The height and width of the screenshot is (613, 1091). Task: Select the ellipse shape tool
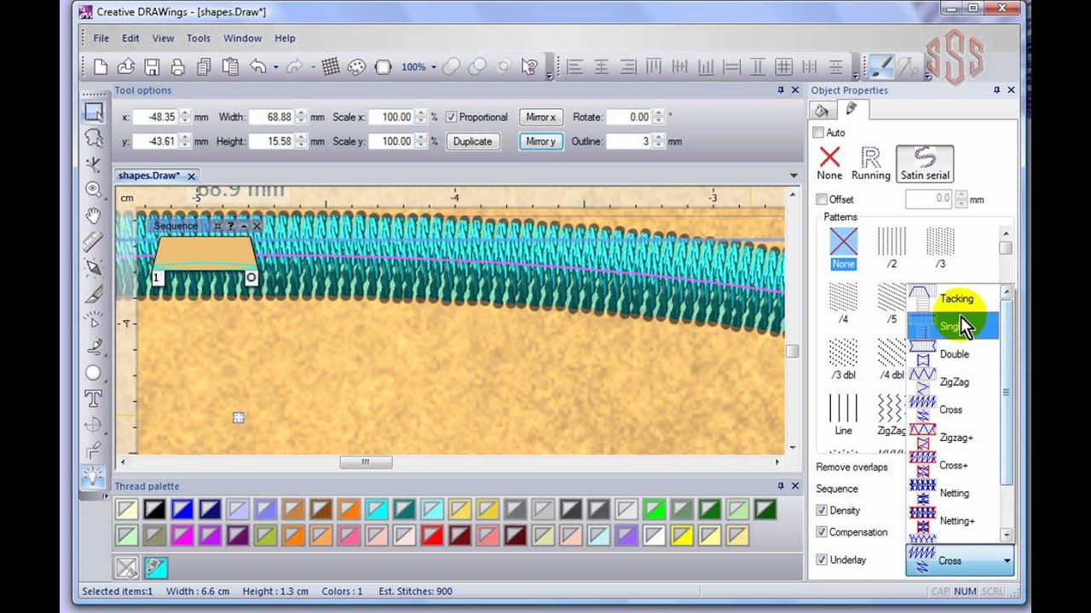tap(94, 373)
